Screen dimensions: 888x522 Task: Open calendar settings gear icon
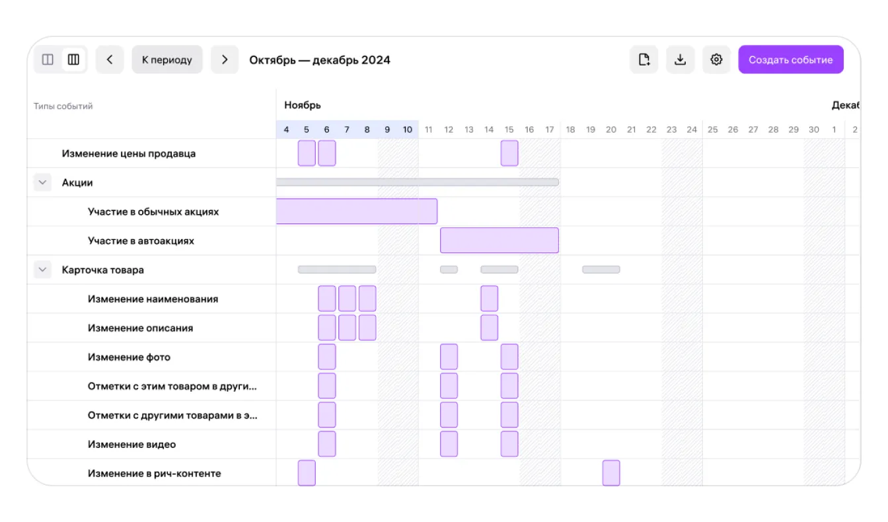[x=716, y=60]
